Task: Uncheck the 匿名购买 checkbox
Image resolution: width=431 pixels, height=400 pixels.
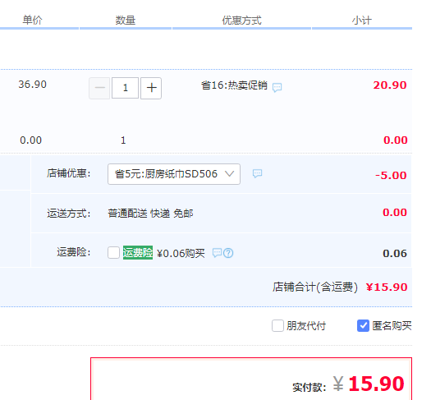Action: pos(363,326)
